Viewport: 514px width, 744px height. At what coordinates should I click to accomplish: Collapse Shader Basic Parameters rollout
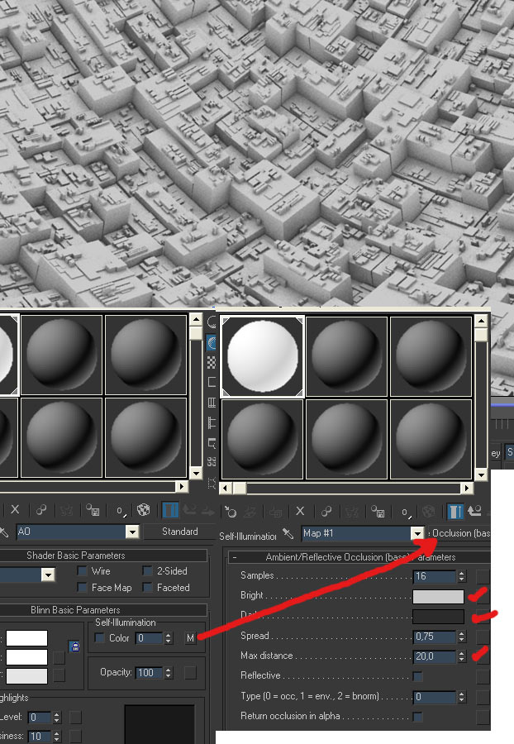click(x=102, y=556)
